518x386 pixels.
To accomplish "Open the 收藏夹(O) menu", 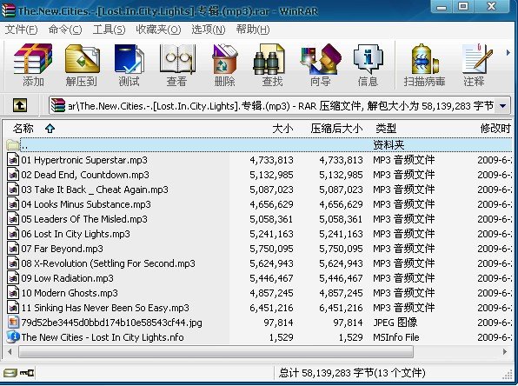I will tap(158, 30).
